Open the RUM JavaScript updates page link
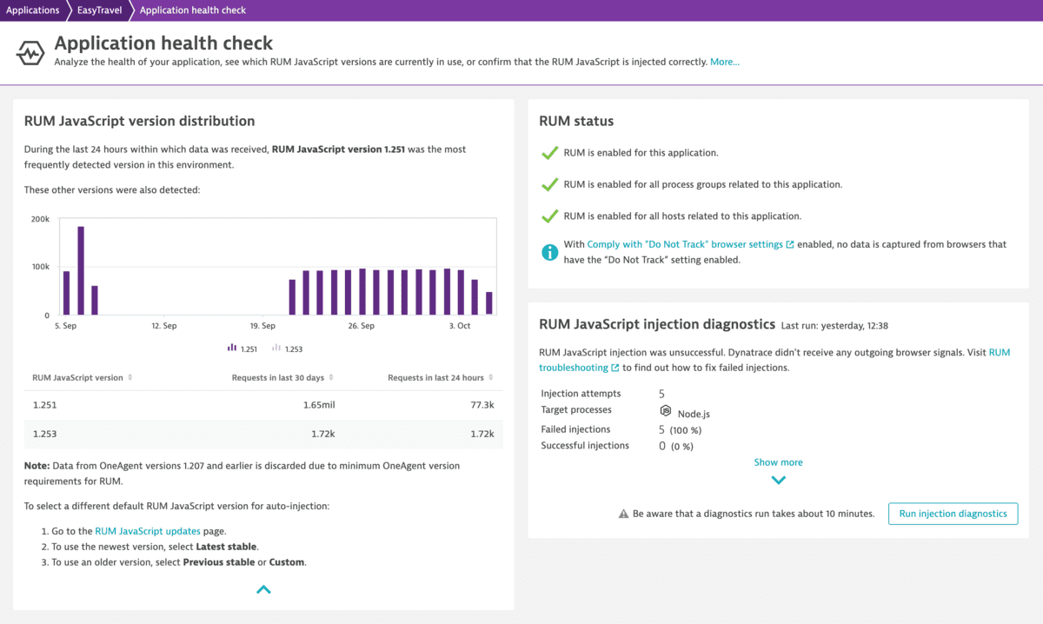The image size is (1043, 624). [148, 530]
